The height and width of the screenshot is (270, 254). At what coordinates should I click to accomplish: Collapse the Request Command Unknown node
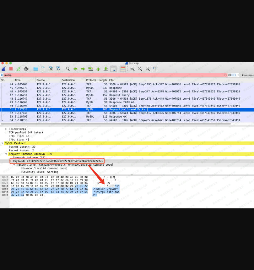pos(6,154)
